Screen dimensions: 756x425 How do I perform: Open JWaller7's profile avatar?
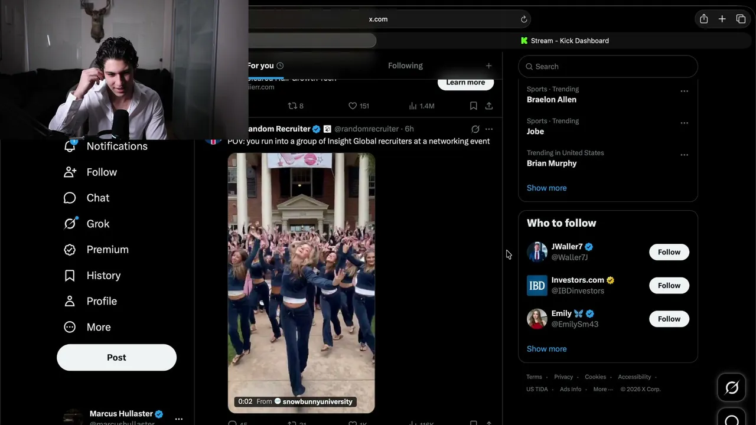coord(537,252)
